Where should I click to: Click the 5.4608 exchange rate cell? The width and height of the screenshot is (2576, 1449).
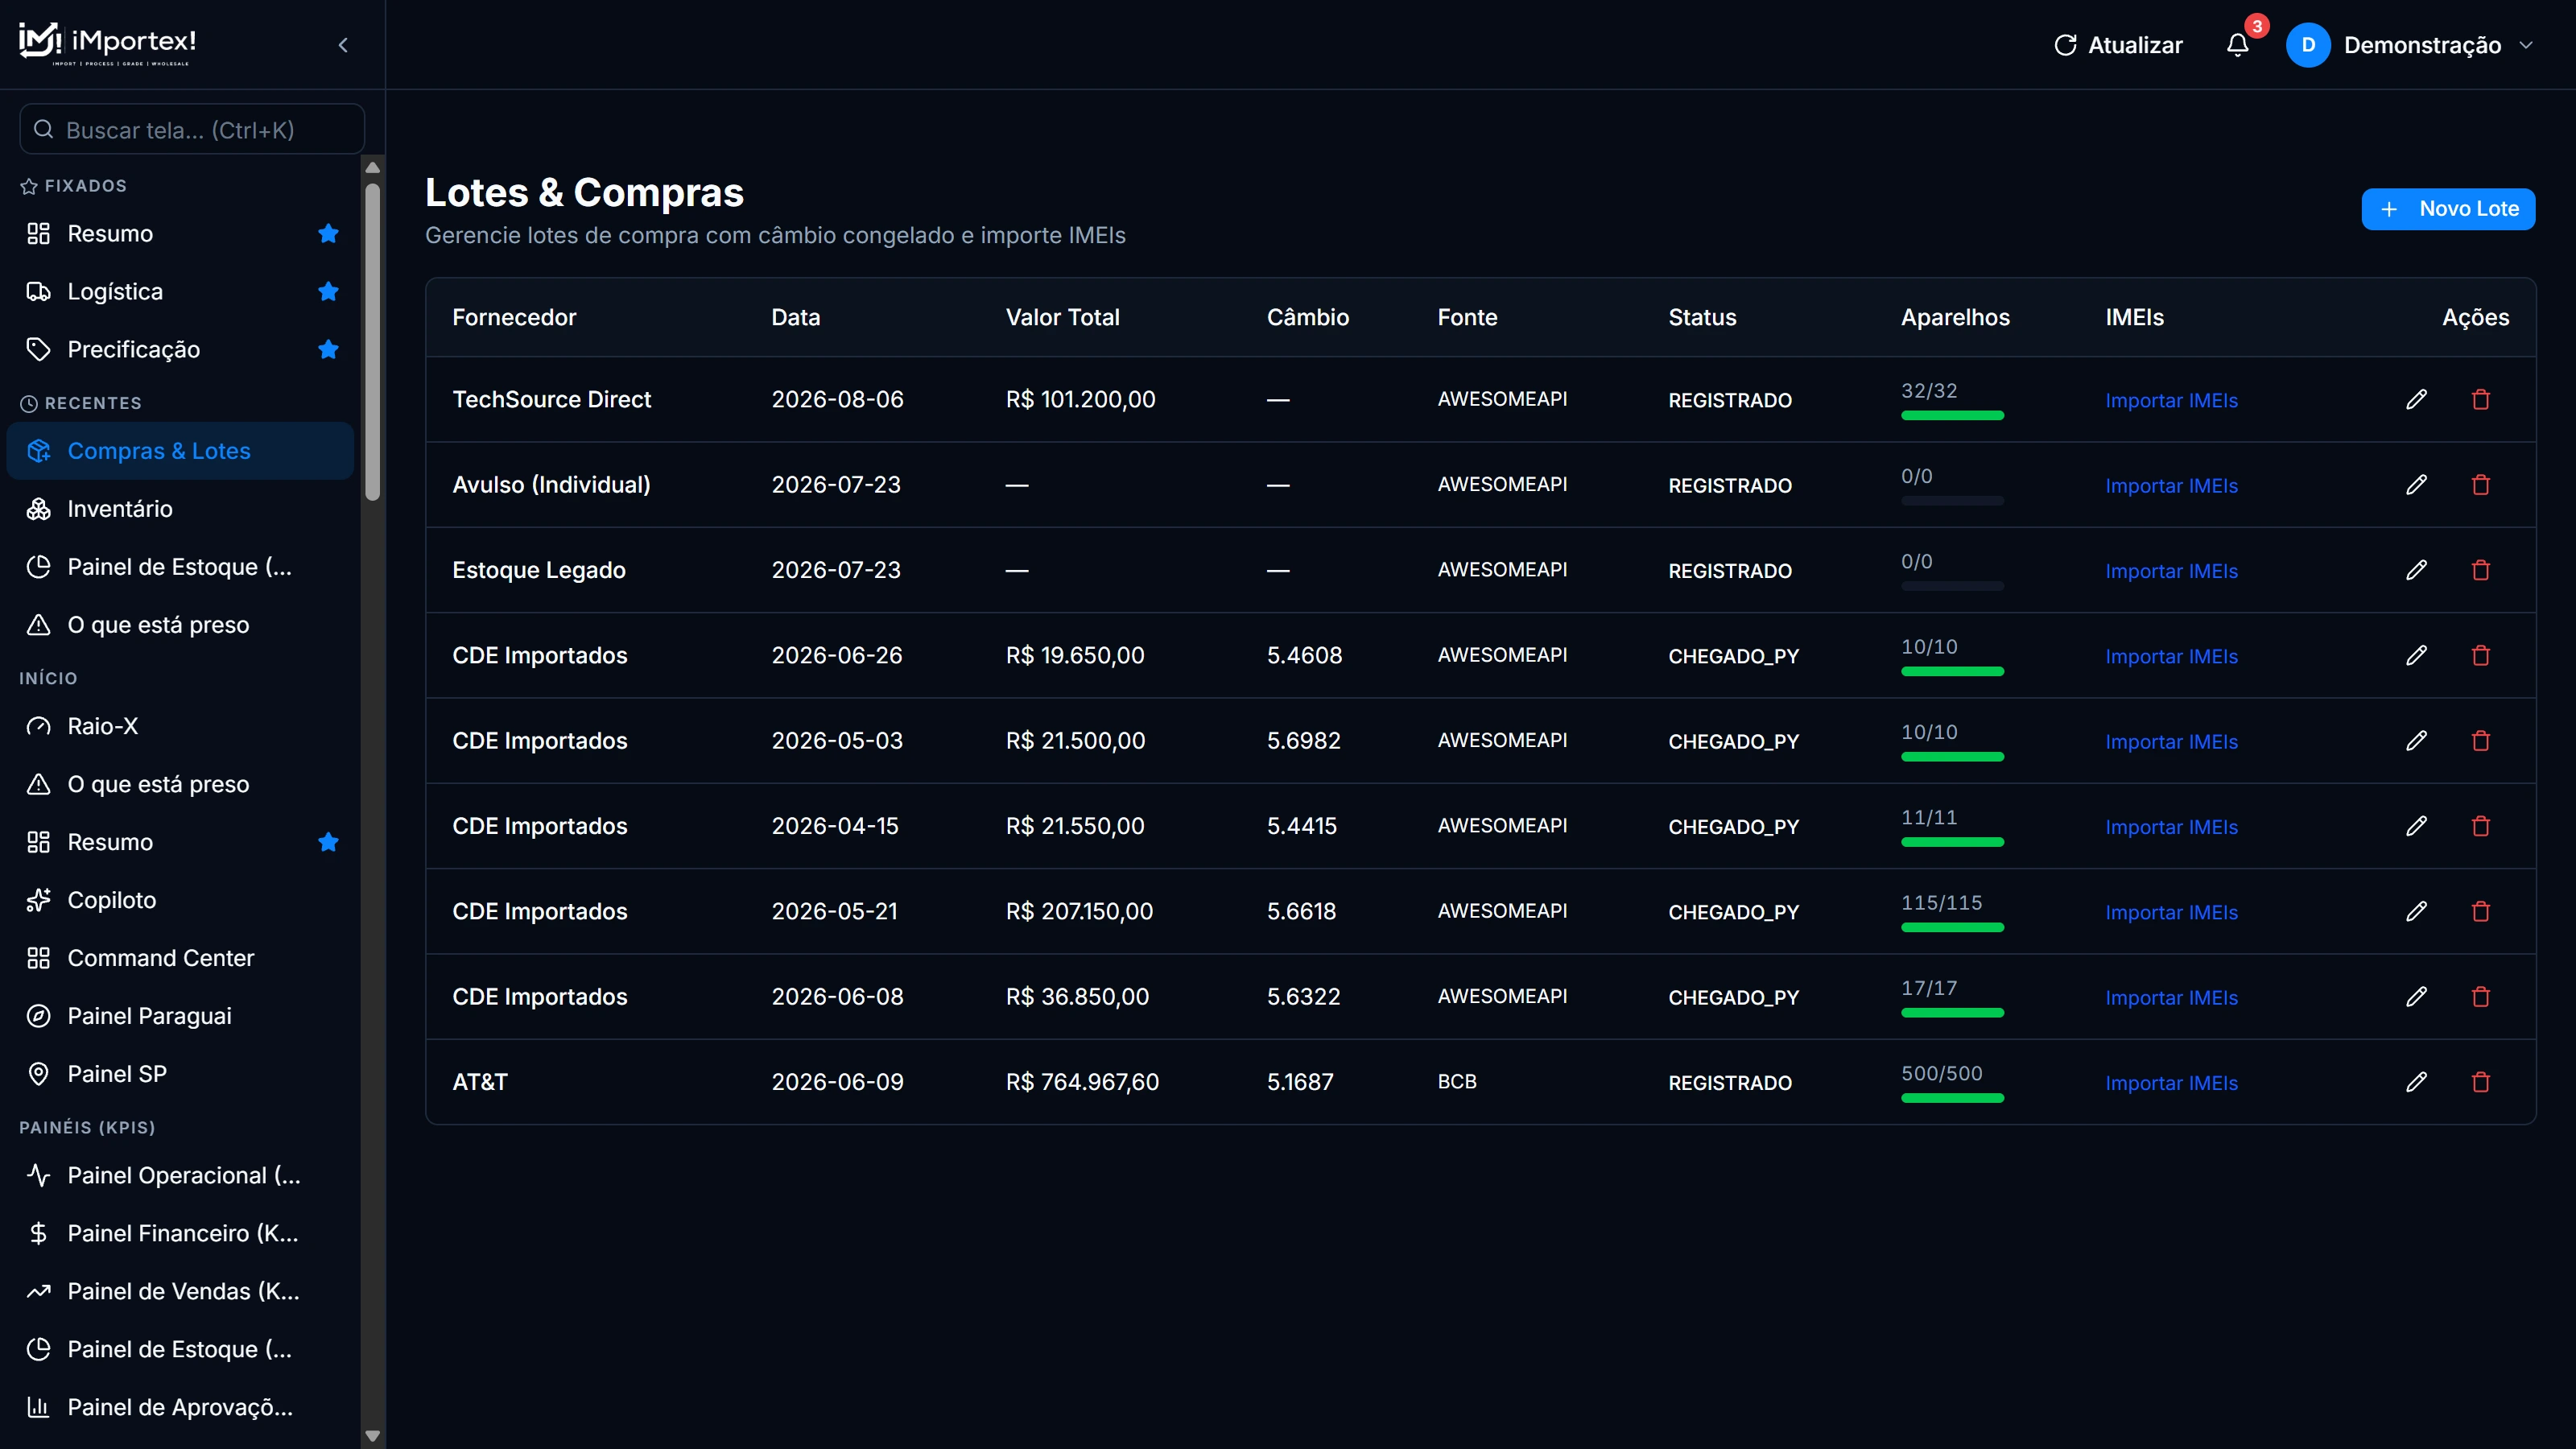tap(1304, 655)
